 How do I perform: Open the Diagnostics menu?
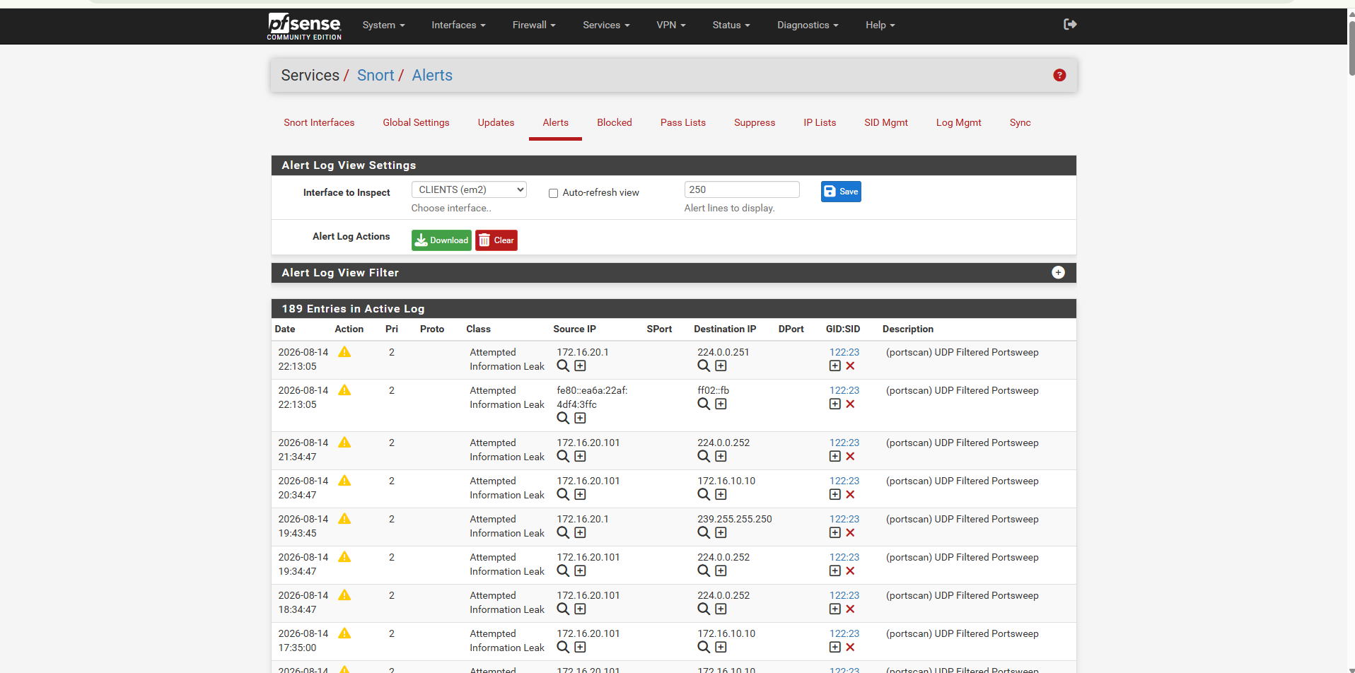coord(808,25)
